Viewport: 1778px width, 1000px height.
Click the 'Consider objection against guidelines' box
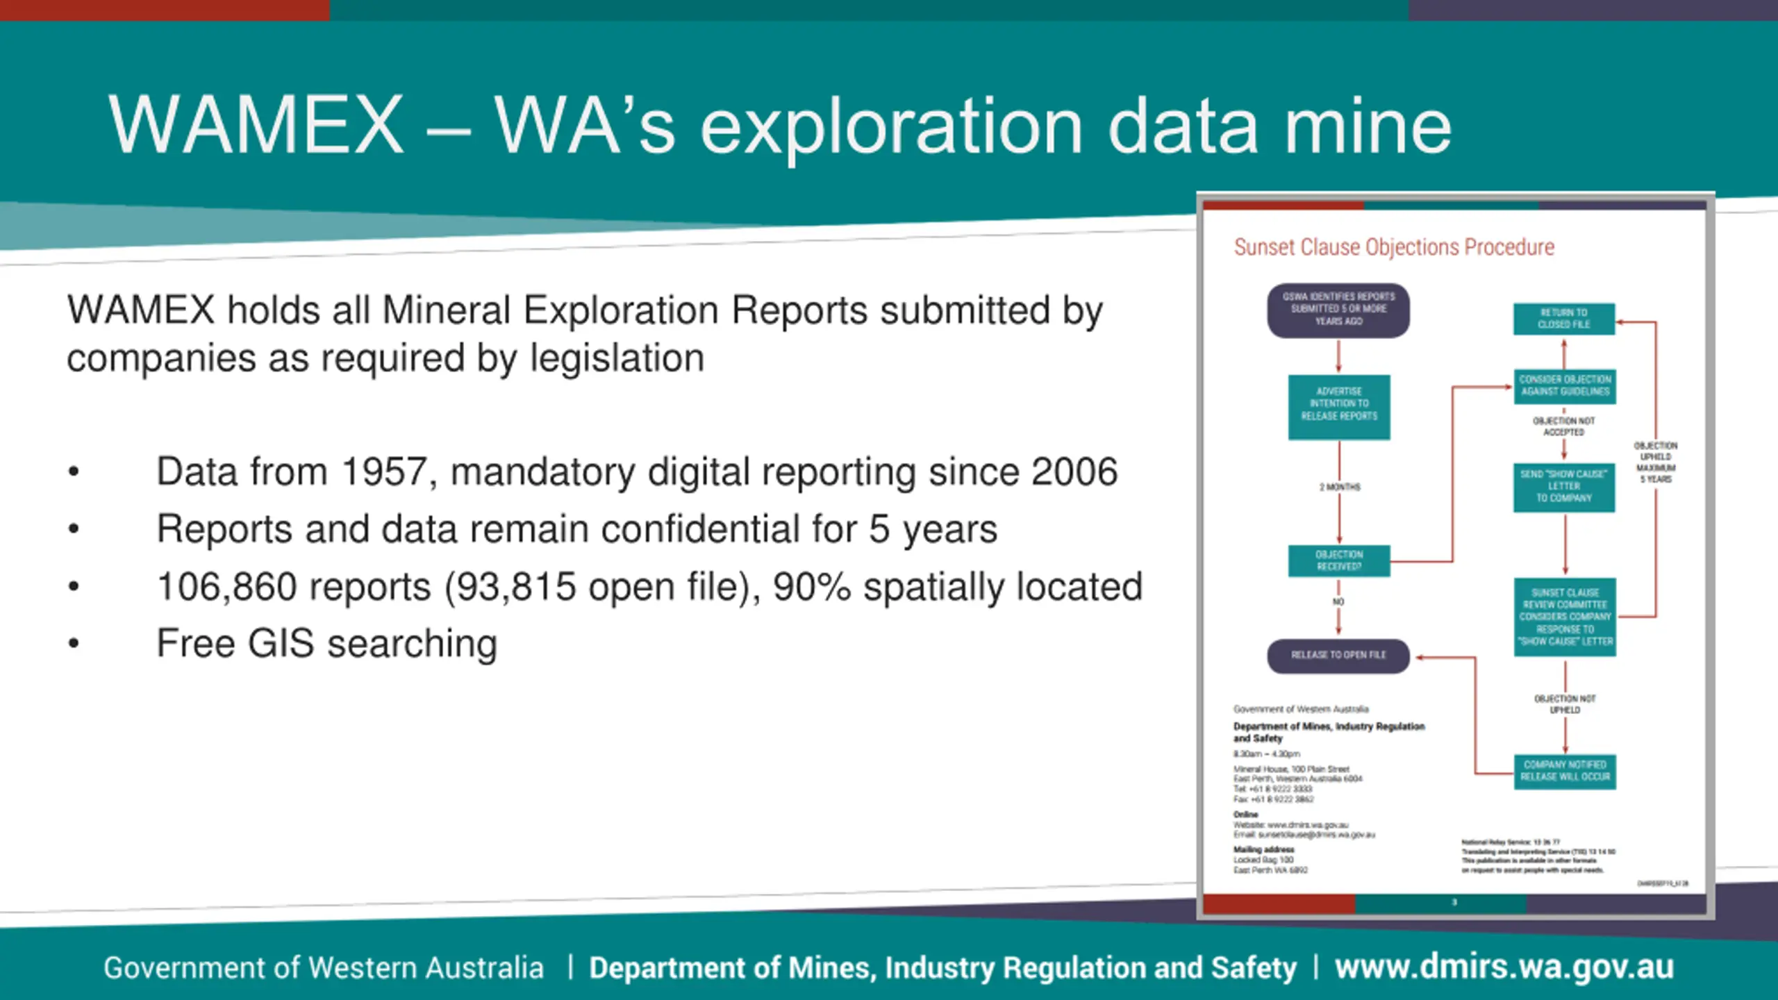tap(1565, 386)
